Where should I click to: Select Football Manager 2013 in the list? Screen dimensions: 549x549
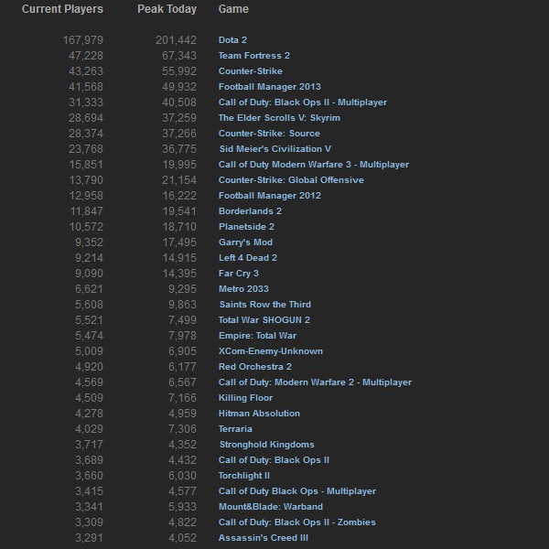[269, 87]
